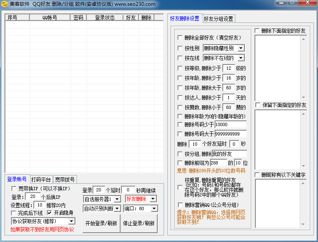The image size is (318, 242).
Task: Open the 端口: 80 port dropdown
Action: 154,209
